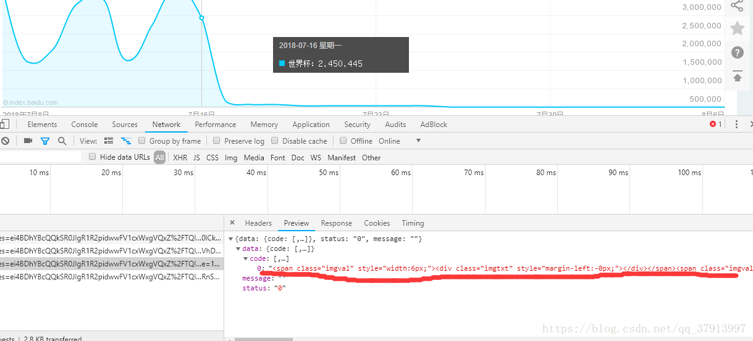Click the star favorite icon on the page sidebar

point(737,28)
